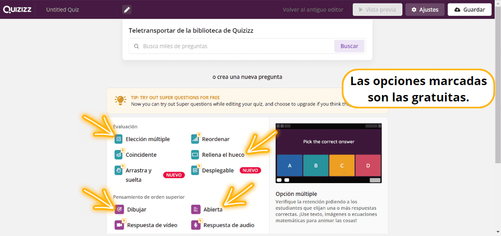501x236 pixels.
Task: Open the Vista previa button
Action: [x=377, y=9]
